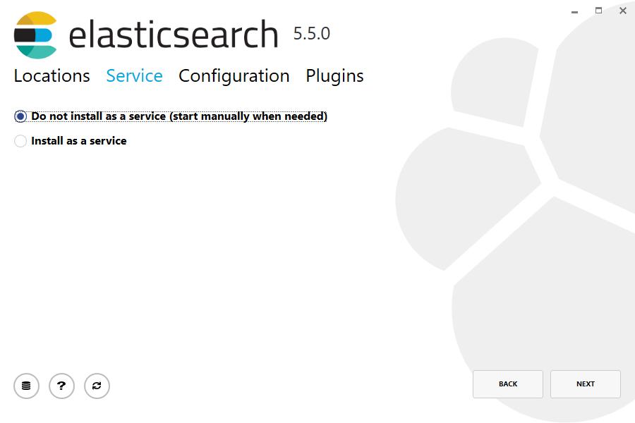The image size is (635, 423).
Task: Click the question mark help icon
Action: 61,386
